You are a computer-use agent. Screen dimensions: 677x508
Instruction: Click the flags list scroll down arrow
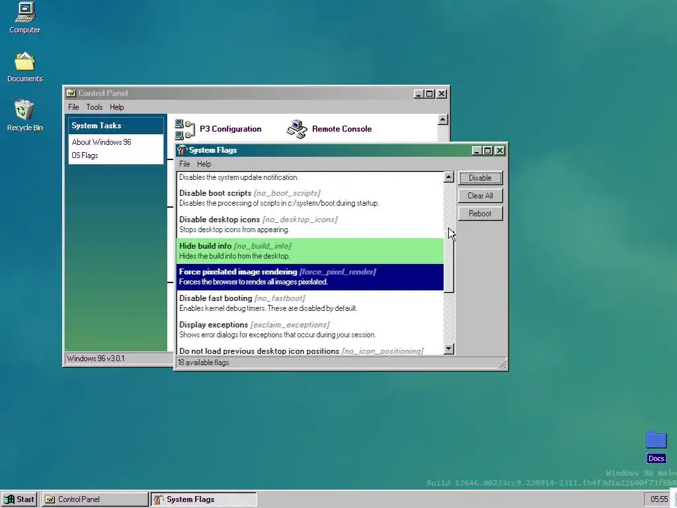coord(449,349)
